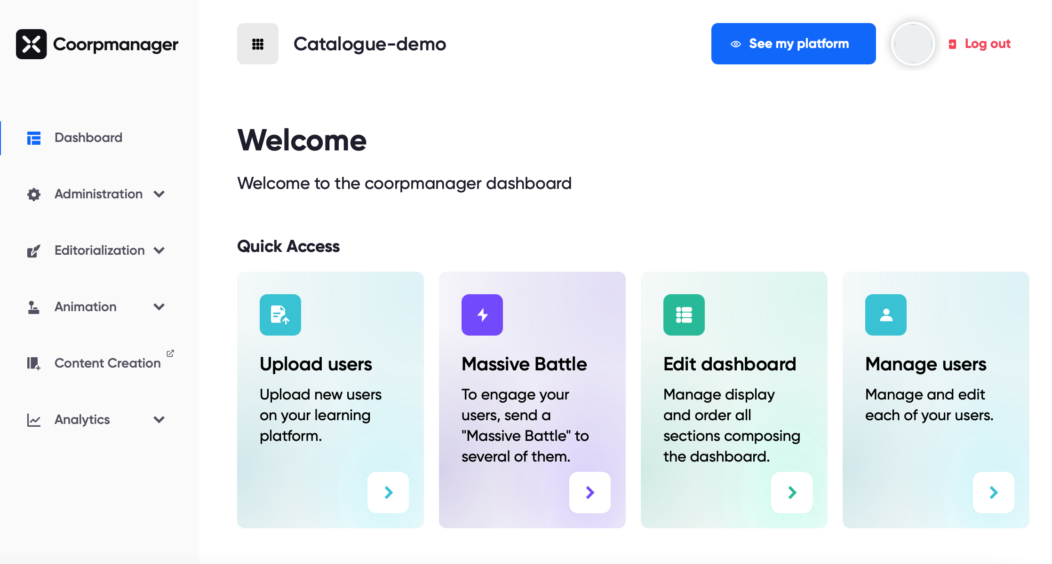This screenshot has width=1052, height=564.
Task: Click the red log out door icon
Action: (x=952, y=44)
